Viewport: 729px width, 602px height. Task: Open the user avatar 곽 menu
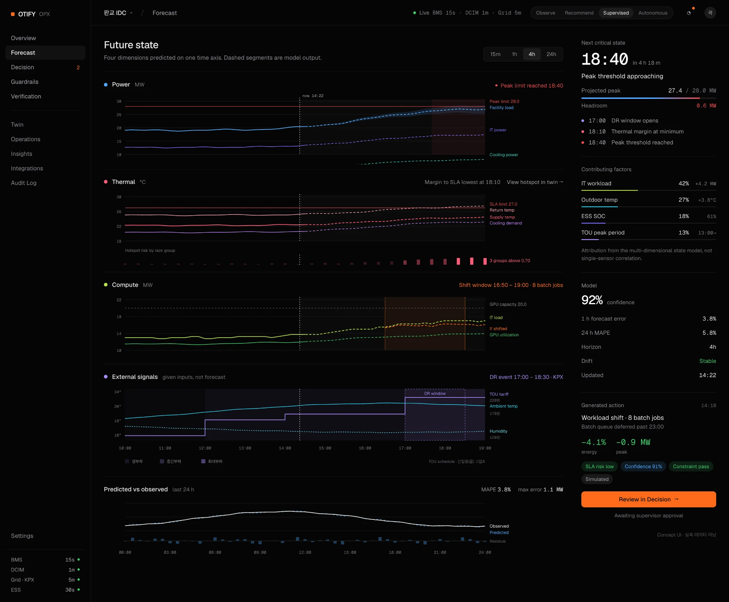[710, 13]
